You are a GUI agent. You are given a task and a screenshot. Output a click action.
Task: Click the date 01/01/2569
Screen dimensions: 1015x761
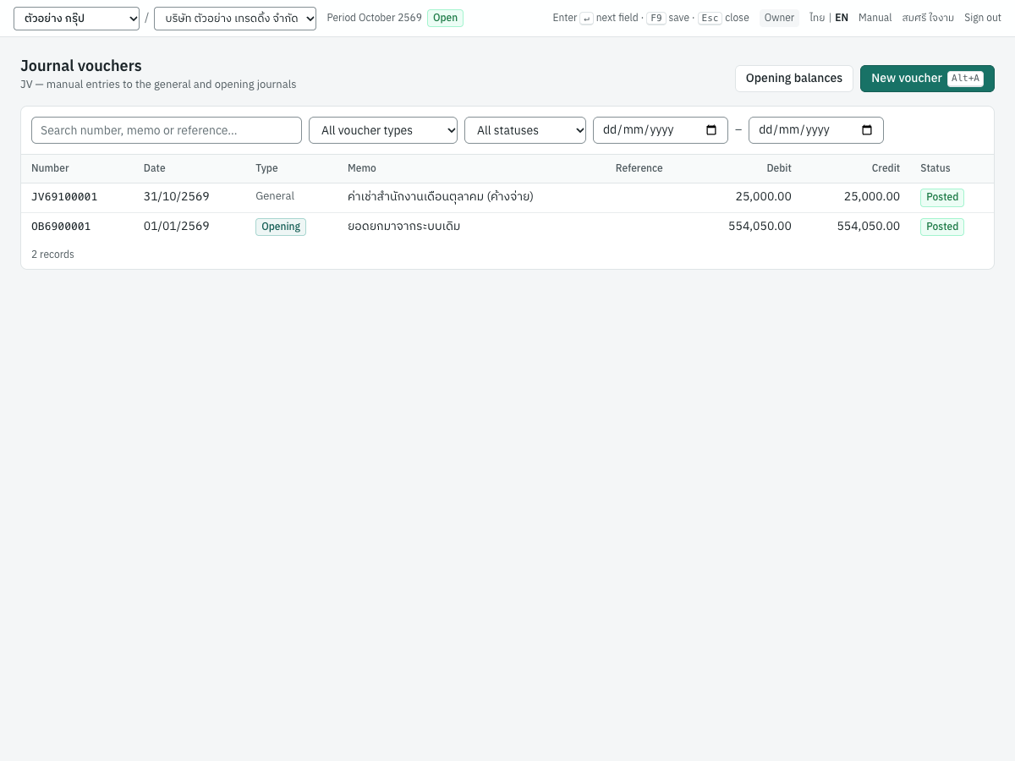point(177,227)
